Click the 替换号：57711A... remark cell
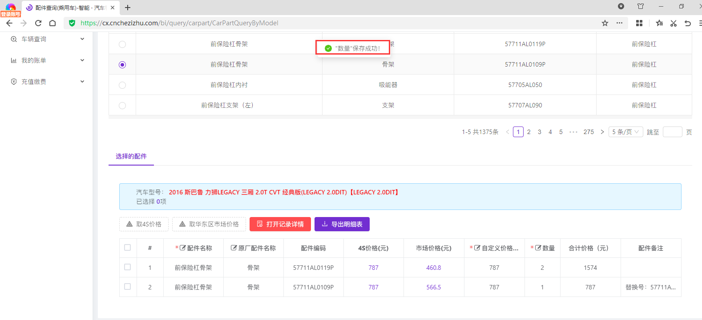The image size is (702, 320). pyautogui.click(x=650, y=287)
